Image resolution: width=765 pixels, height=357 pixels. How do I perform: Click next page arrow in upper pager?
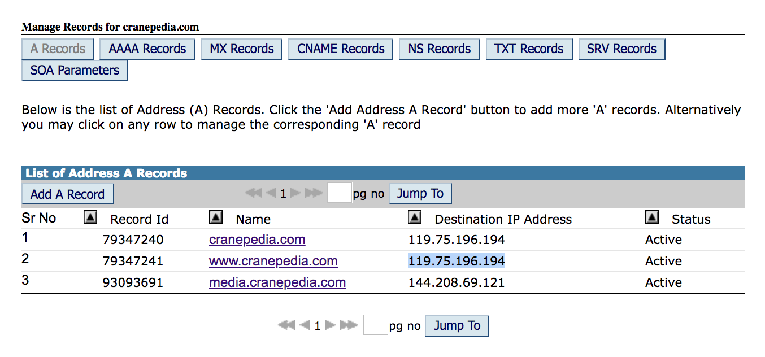click(295, 193)
